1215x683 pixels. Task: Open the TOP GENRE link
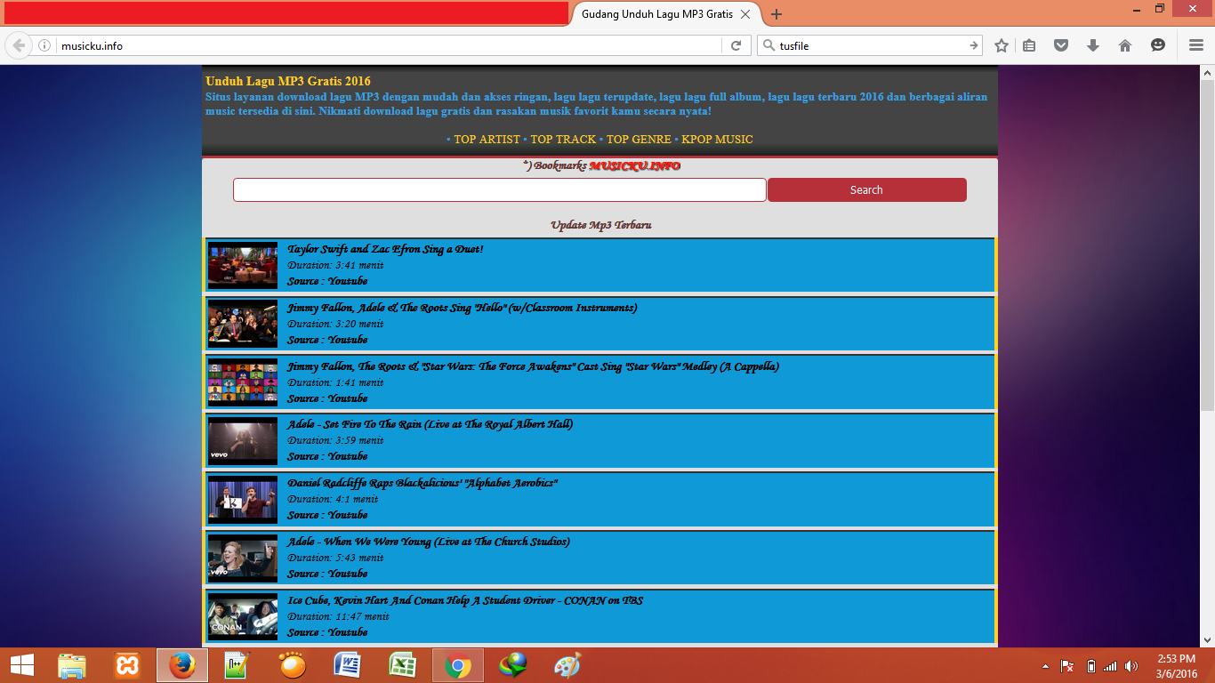tap(639, 140)
